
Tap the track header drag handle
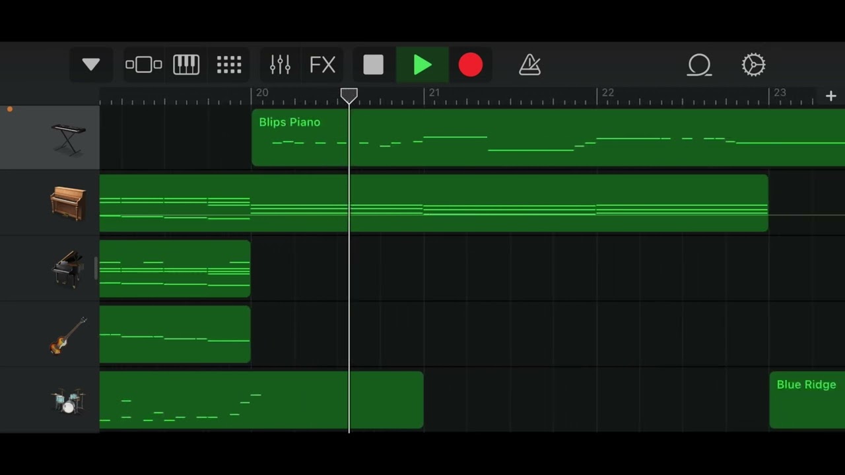coord(96,269)
